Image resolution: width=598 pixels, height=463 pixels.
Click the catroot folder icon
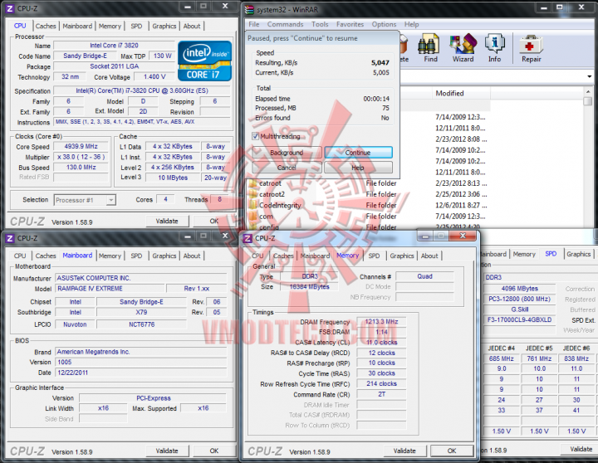click(252, 183)
